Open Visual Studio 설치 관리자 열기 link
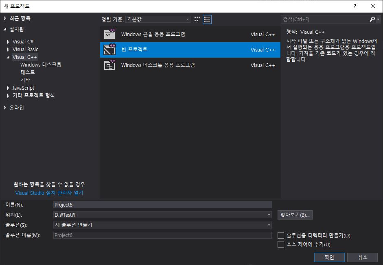The width and height of the screenshot is (383, 265). pyautogui.click(x=49, y=193)
